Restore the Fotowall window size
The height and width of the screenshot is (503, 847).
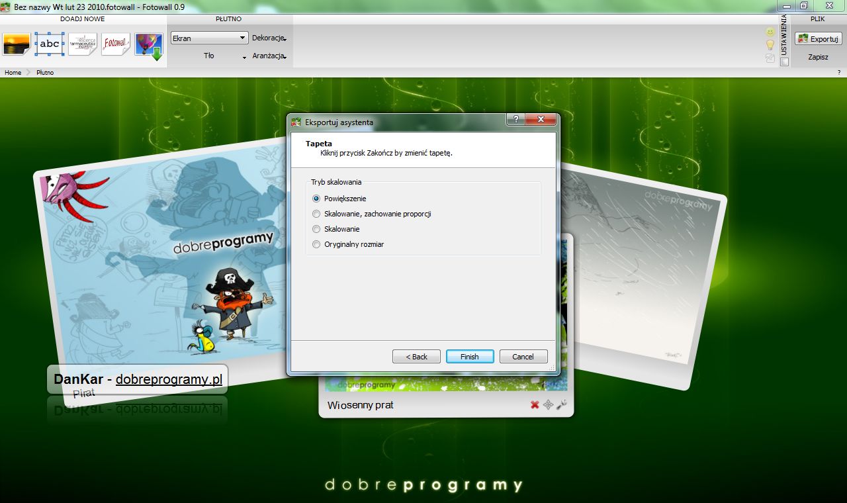tap(804, 5)
